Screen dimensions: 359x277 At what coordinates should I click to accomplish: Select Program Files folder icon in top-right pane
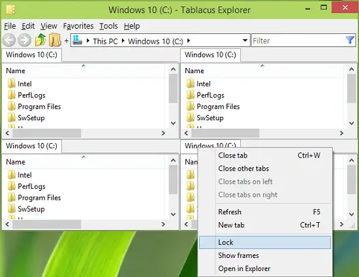190,106
